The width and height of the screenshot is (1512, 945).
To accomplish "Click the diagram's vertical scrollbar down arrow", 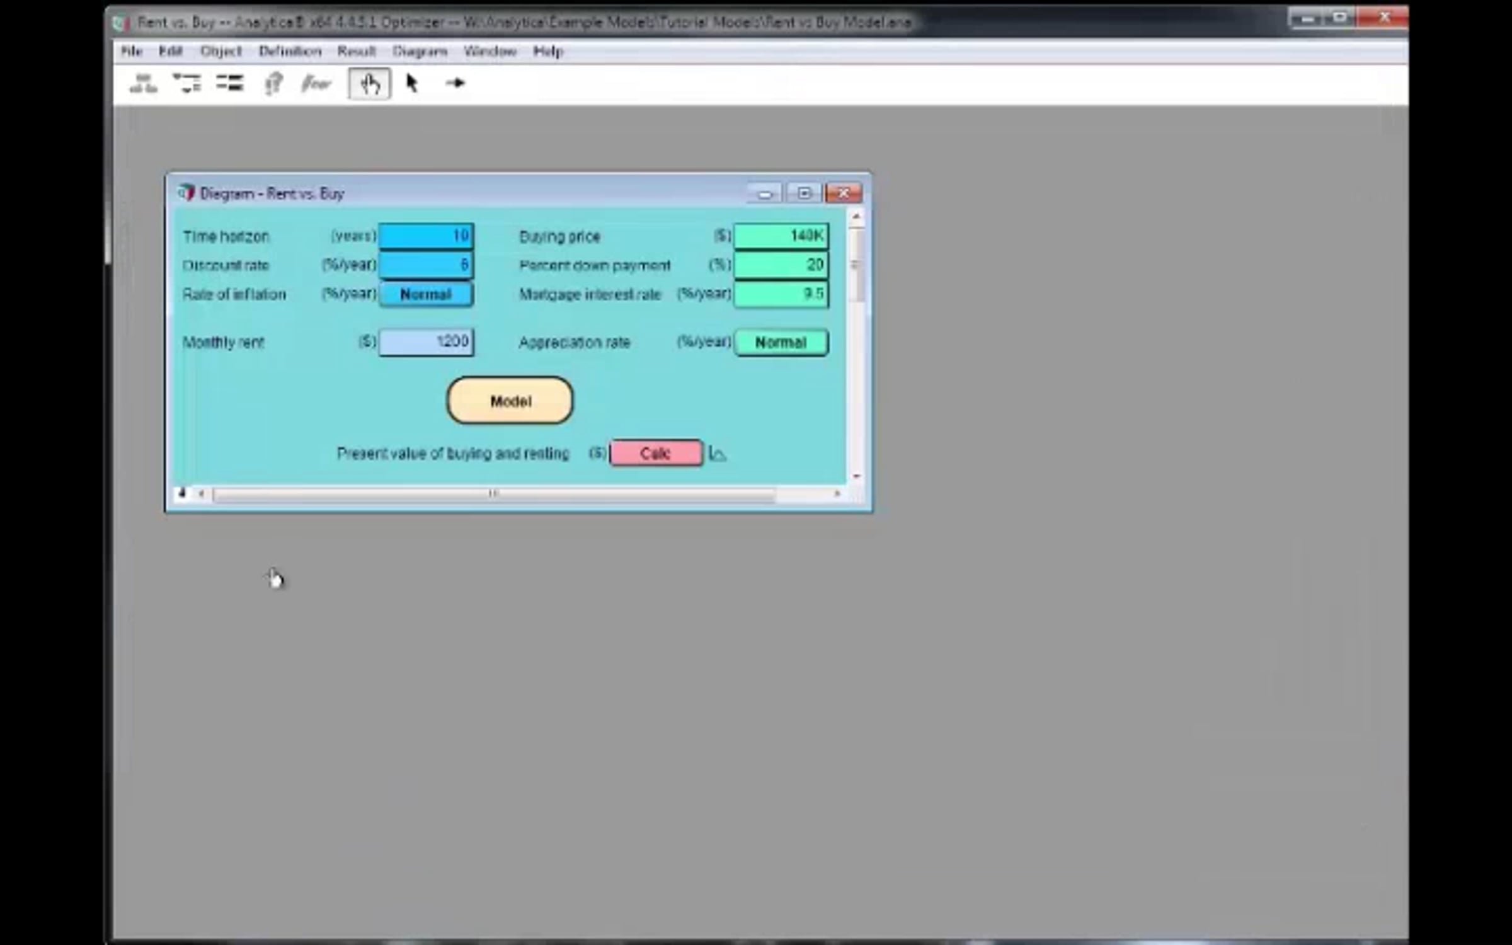I will [856, 476].
